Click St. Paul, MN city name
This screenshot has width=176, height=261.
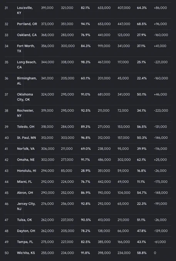(27, 138)
